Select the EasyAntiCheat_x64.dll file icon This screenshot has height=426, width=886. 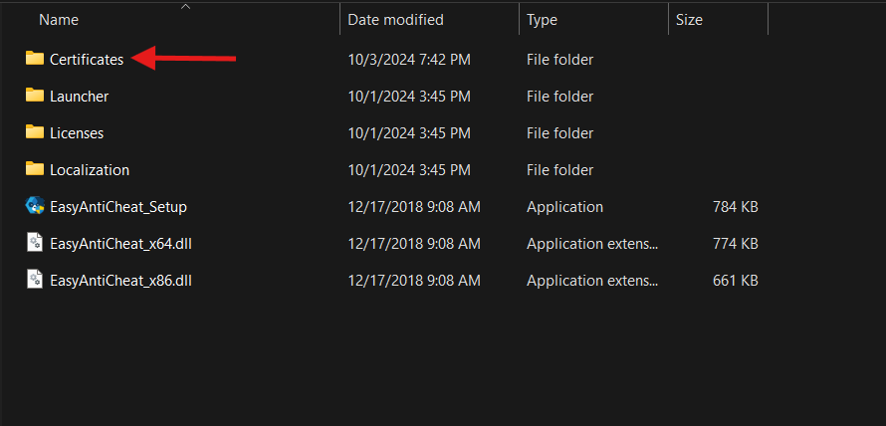(x=35, y=244)
